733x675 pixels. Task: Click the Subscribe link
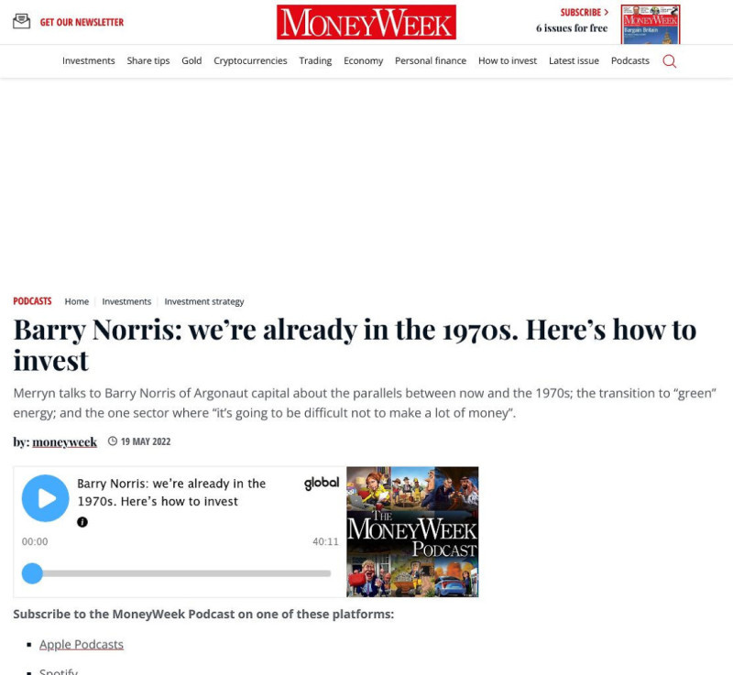[x=584, y=13]
